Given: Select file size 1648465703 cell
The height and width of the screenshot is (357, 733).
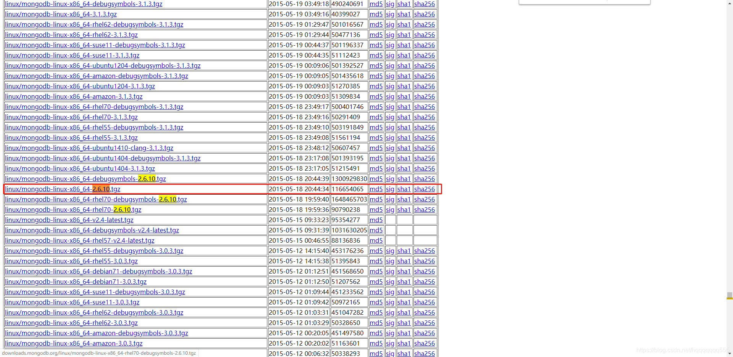Looking at the screenshot, I should pos(349,199).
